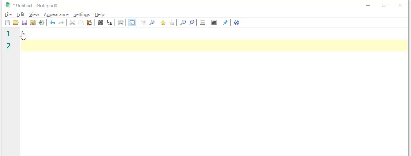This screenshot has width=411, height=156.
Task: Save the file with purple floppy icon
Action: (24, 23)
